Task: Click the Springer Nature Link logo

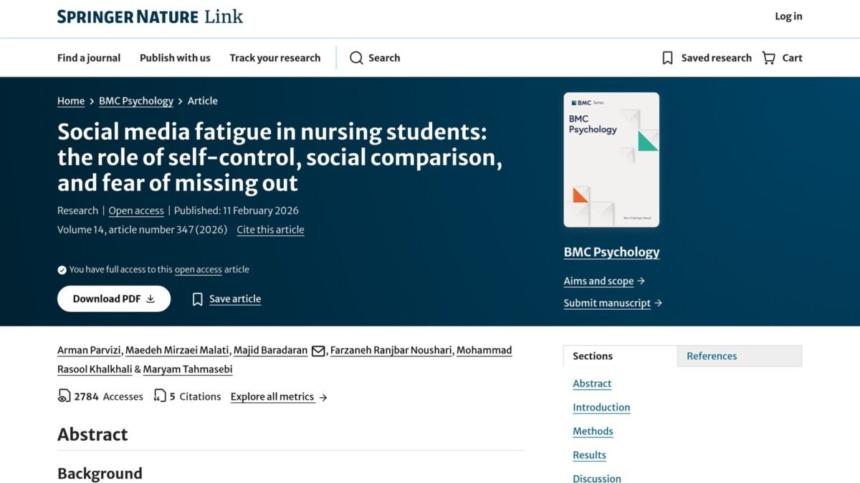Action: tap(150, 16)
